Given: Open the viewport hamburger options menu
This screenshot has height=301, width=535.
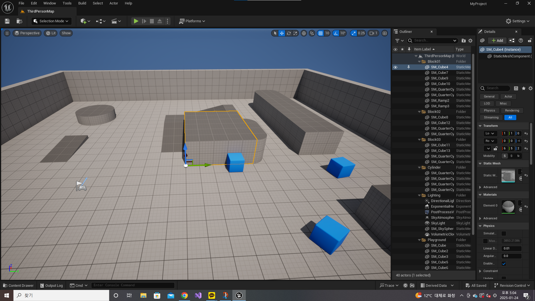Looking at the screenshot, I should pyautogui.click(x=7, y=33).
